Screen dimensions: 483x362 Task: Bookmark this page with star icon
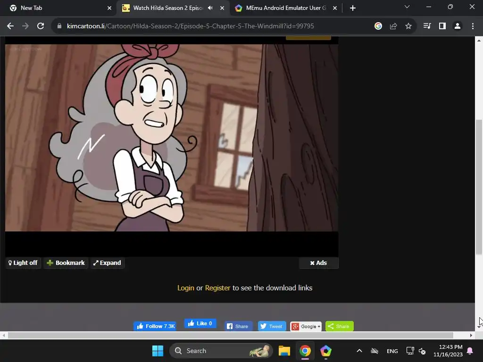coord(408,26)
